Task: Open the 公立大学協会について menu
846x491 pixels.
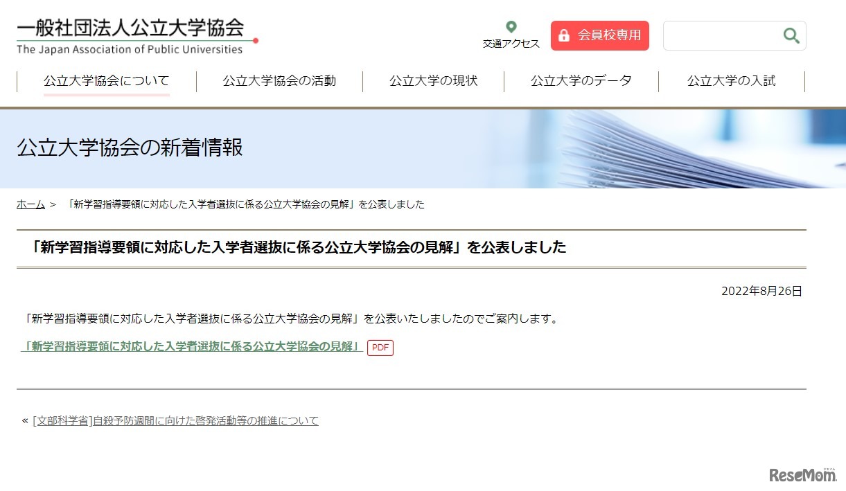Action: click(105, 80)
